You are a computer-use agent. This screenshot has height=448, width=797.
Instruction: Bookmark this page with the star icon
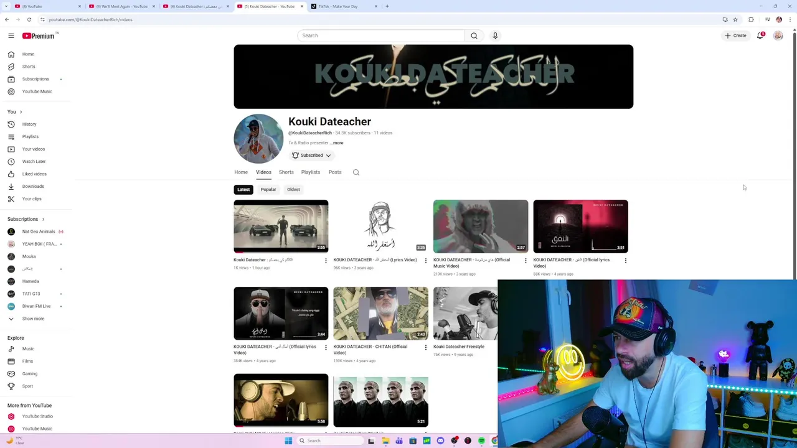pyautogui.click(x=735, y=19)
